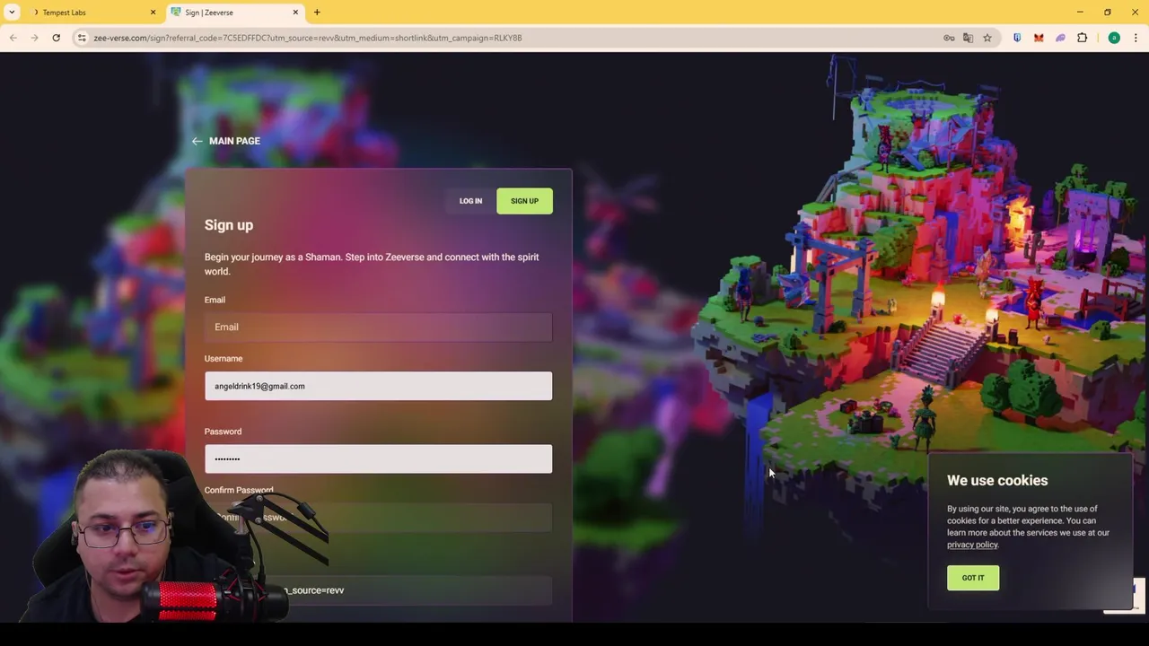Open the purple ghost wallet extension

tap(1060, 38)
